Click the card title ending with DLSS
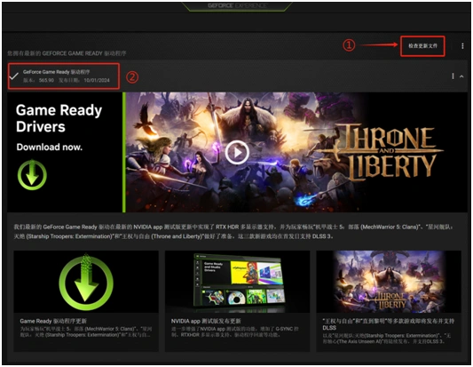Screen dimensions: 473x367 click(388, 324)
